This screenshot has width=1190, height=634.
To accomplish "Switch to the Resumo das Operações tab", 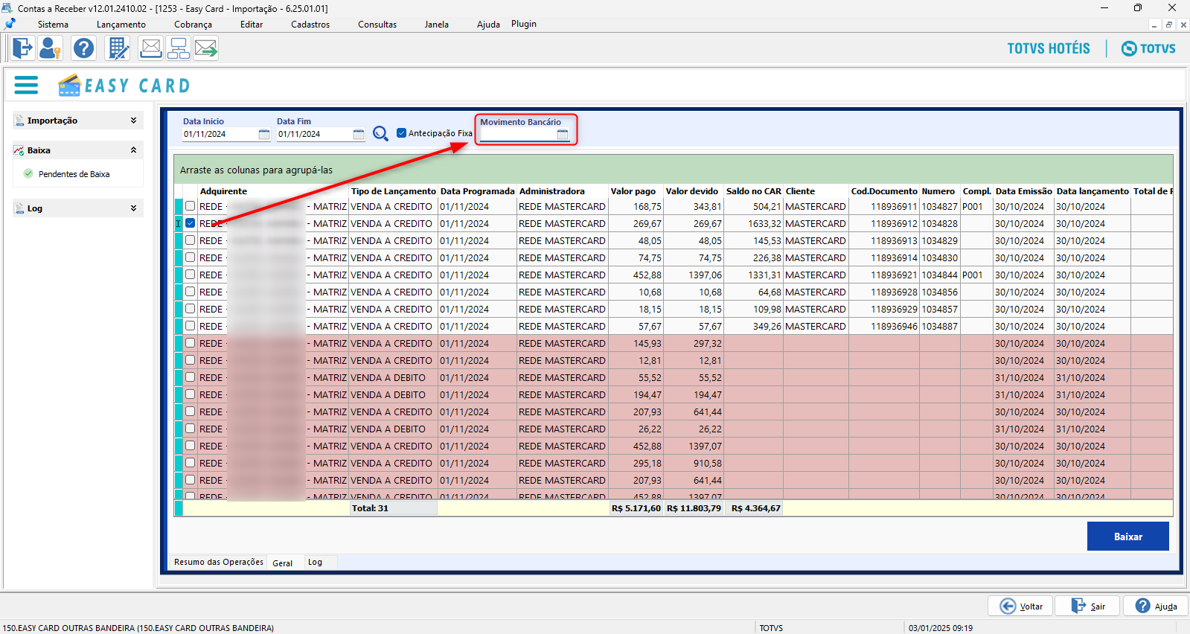I will click(219, 562).
